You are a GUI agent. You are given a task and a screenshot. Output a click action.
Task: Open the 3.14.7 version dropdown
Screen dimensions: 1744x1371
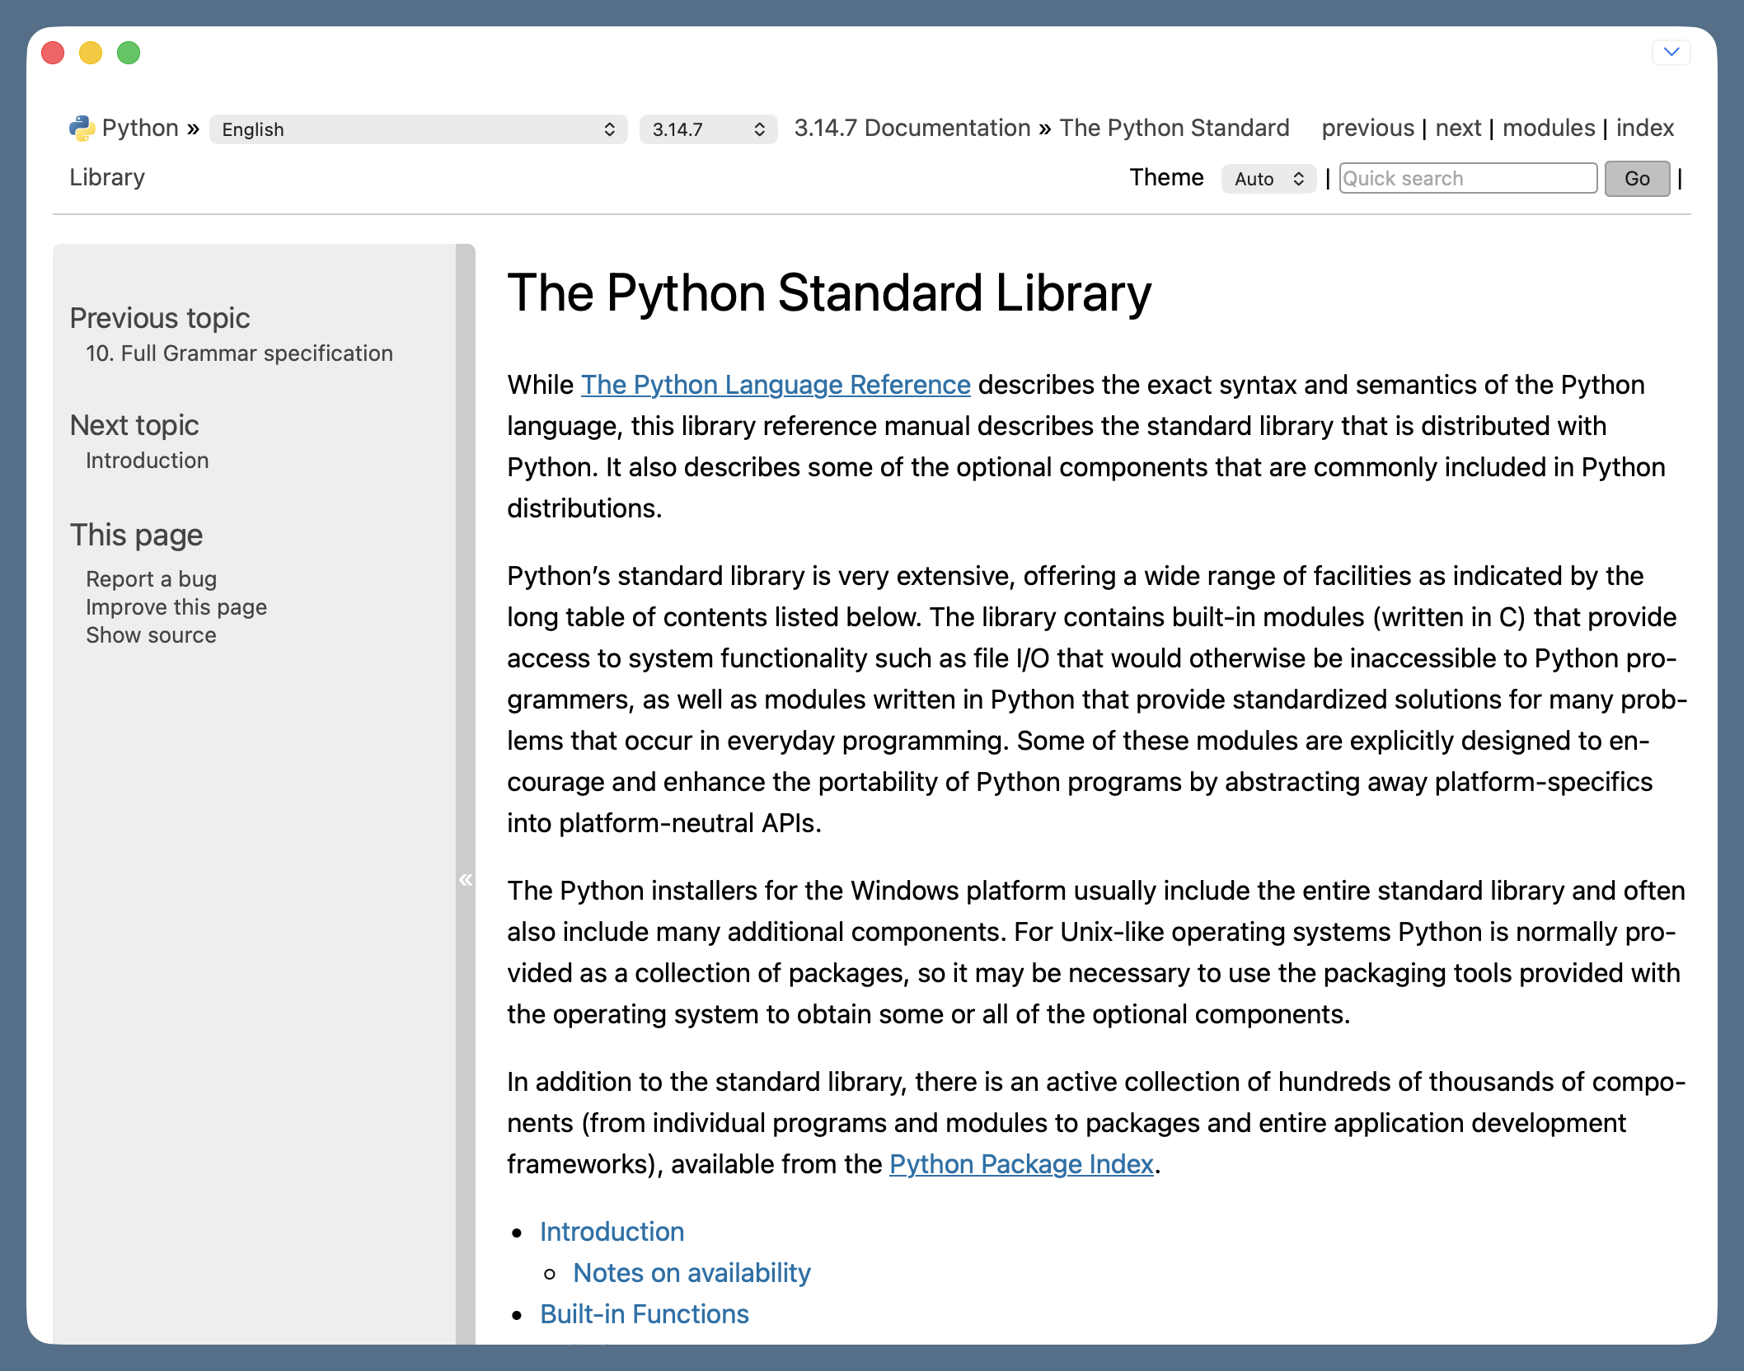click(708, 129)
